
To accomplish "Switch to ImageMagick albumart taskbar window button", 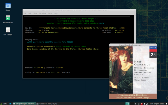I will (x=25, y=104).
